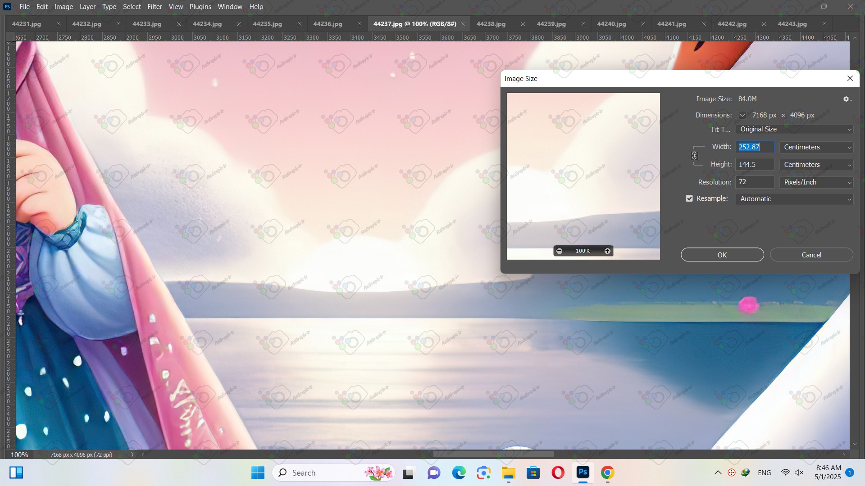Click the Resolution value field 72
The width and height of the screenshot is (865, 486).
click(755, 182)
